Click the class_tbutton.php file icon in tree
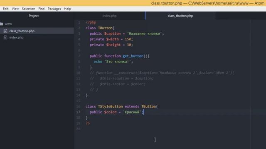Screen dimensions: 266x149 [5, 31]
